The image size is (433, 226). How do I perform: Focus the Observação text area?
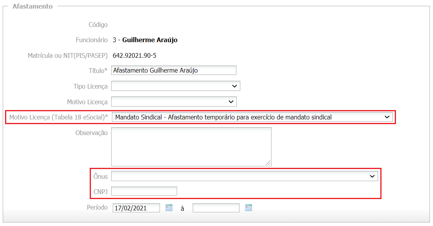pyautogui.click(x=191, y=146)
